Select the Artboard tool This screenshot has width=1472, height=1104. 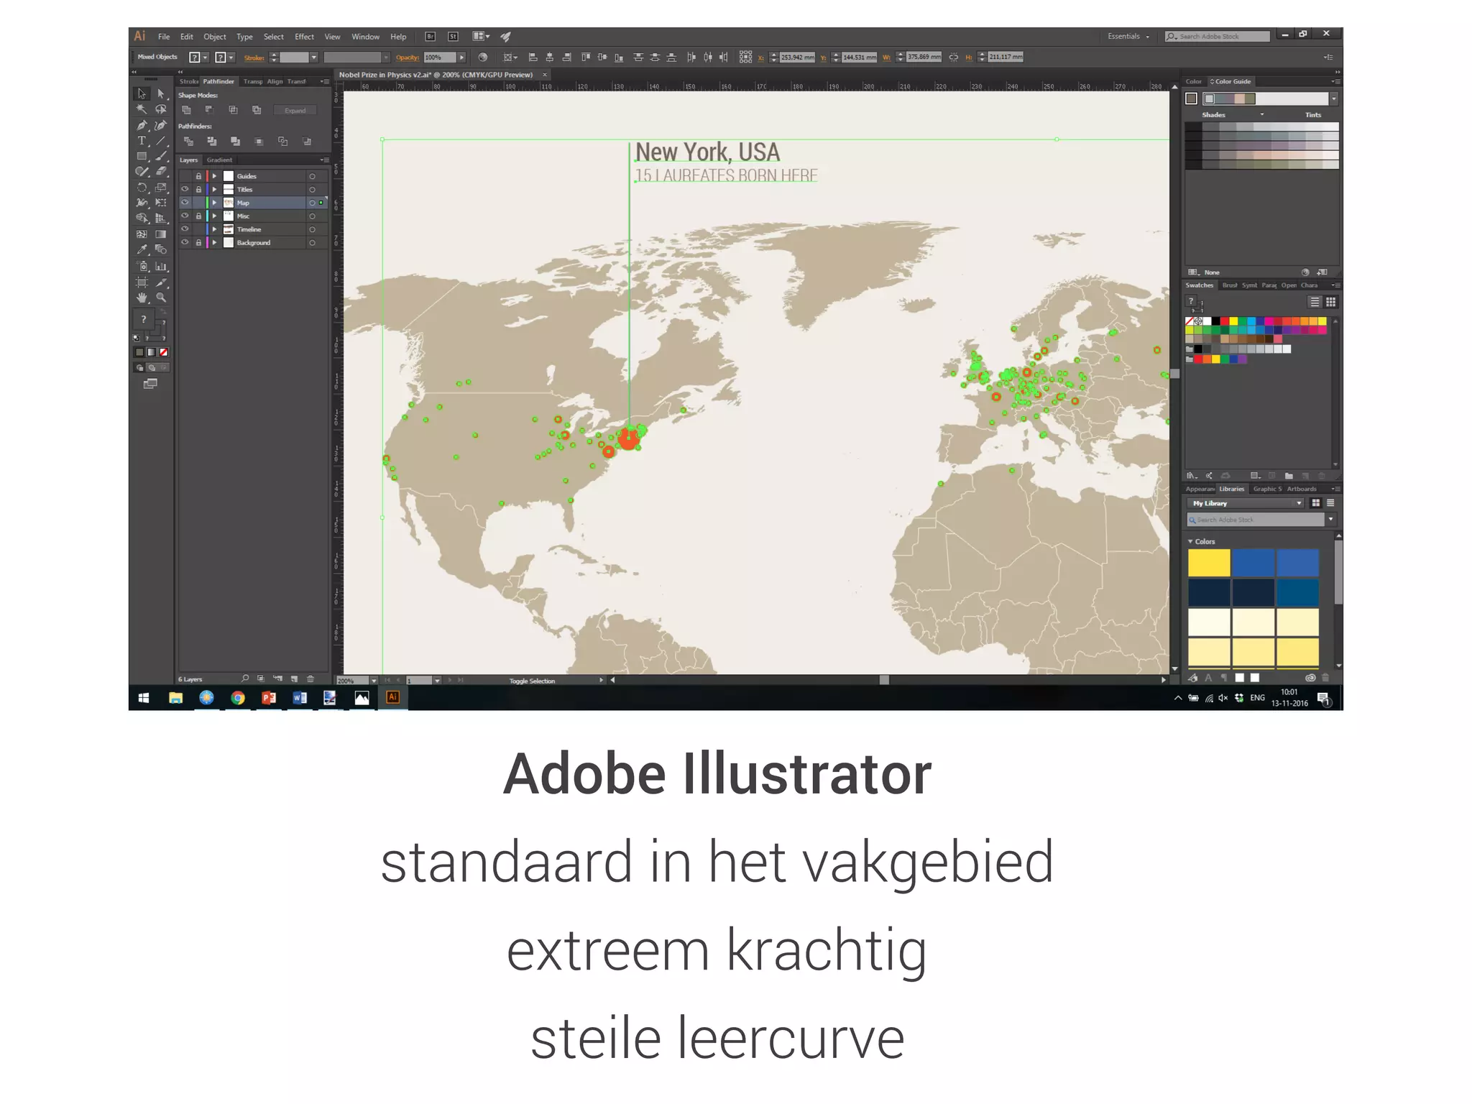[x=142, y=282]
